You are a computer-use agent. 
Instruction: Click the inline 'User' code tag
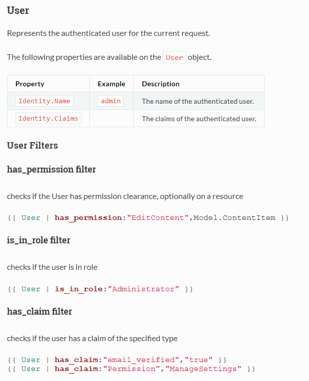point(174,57)
